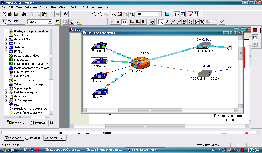Click the Zoom Out magnifier icon

(100, 14)
